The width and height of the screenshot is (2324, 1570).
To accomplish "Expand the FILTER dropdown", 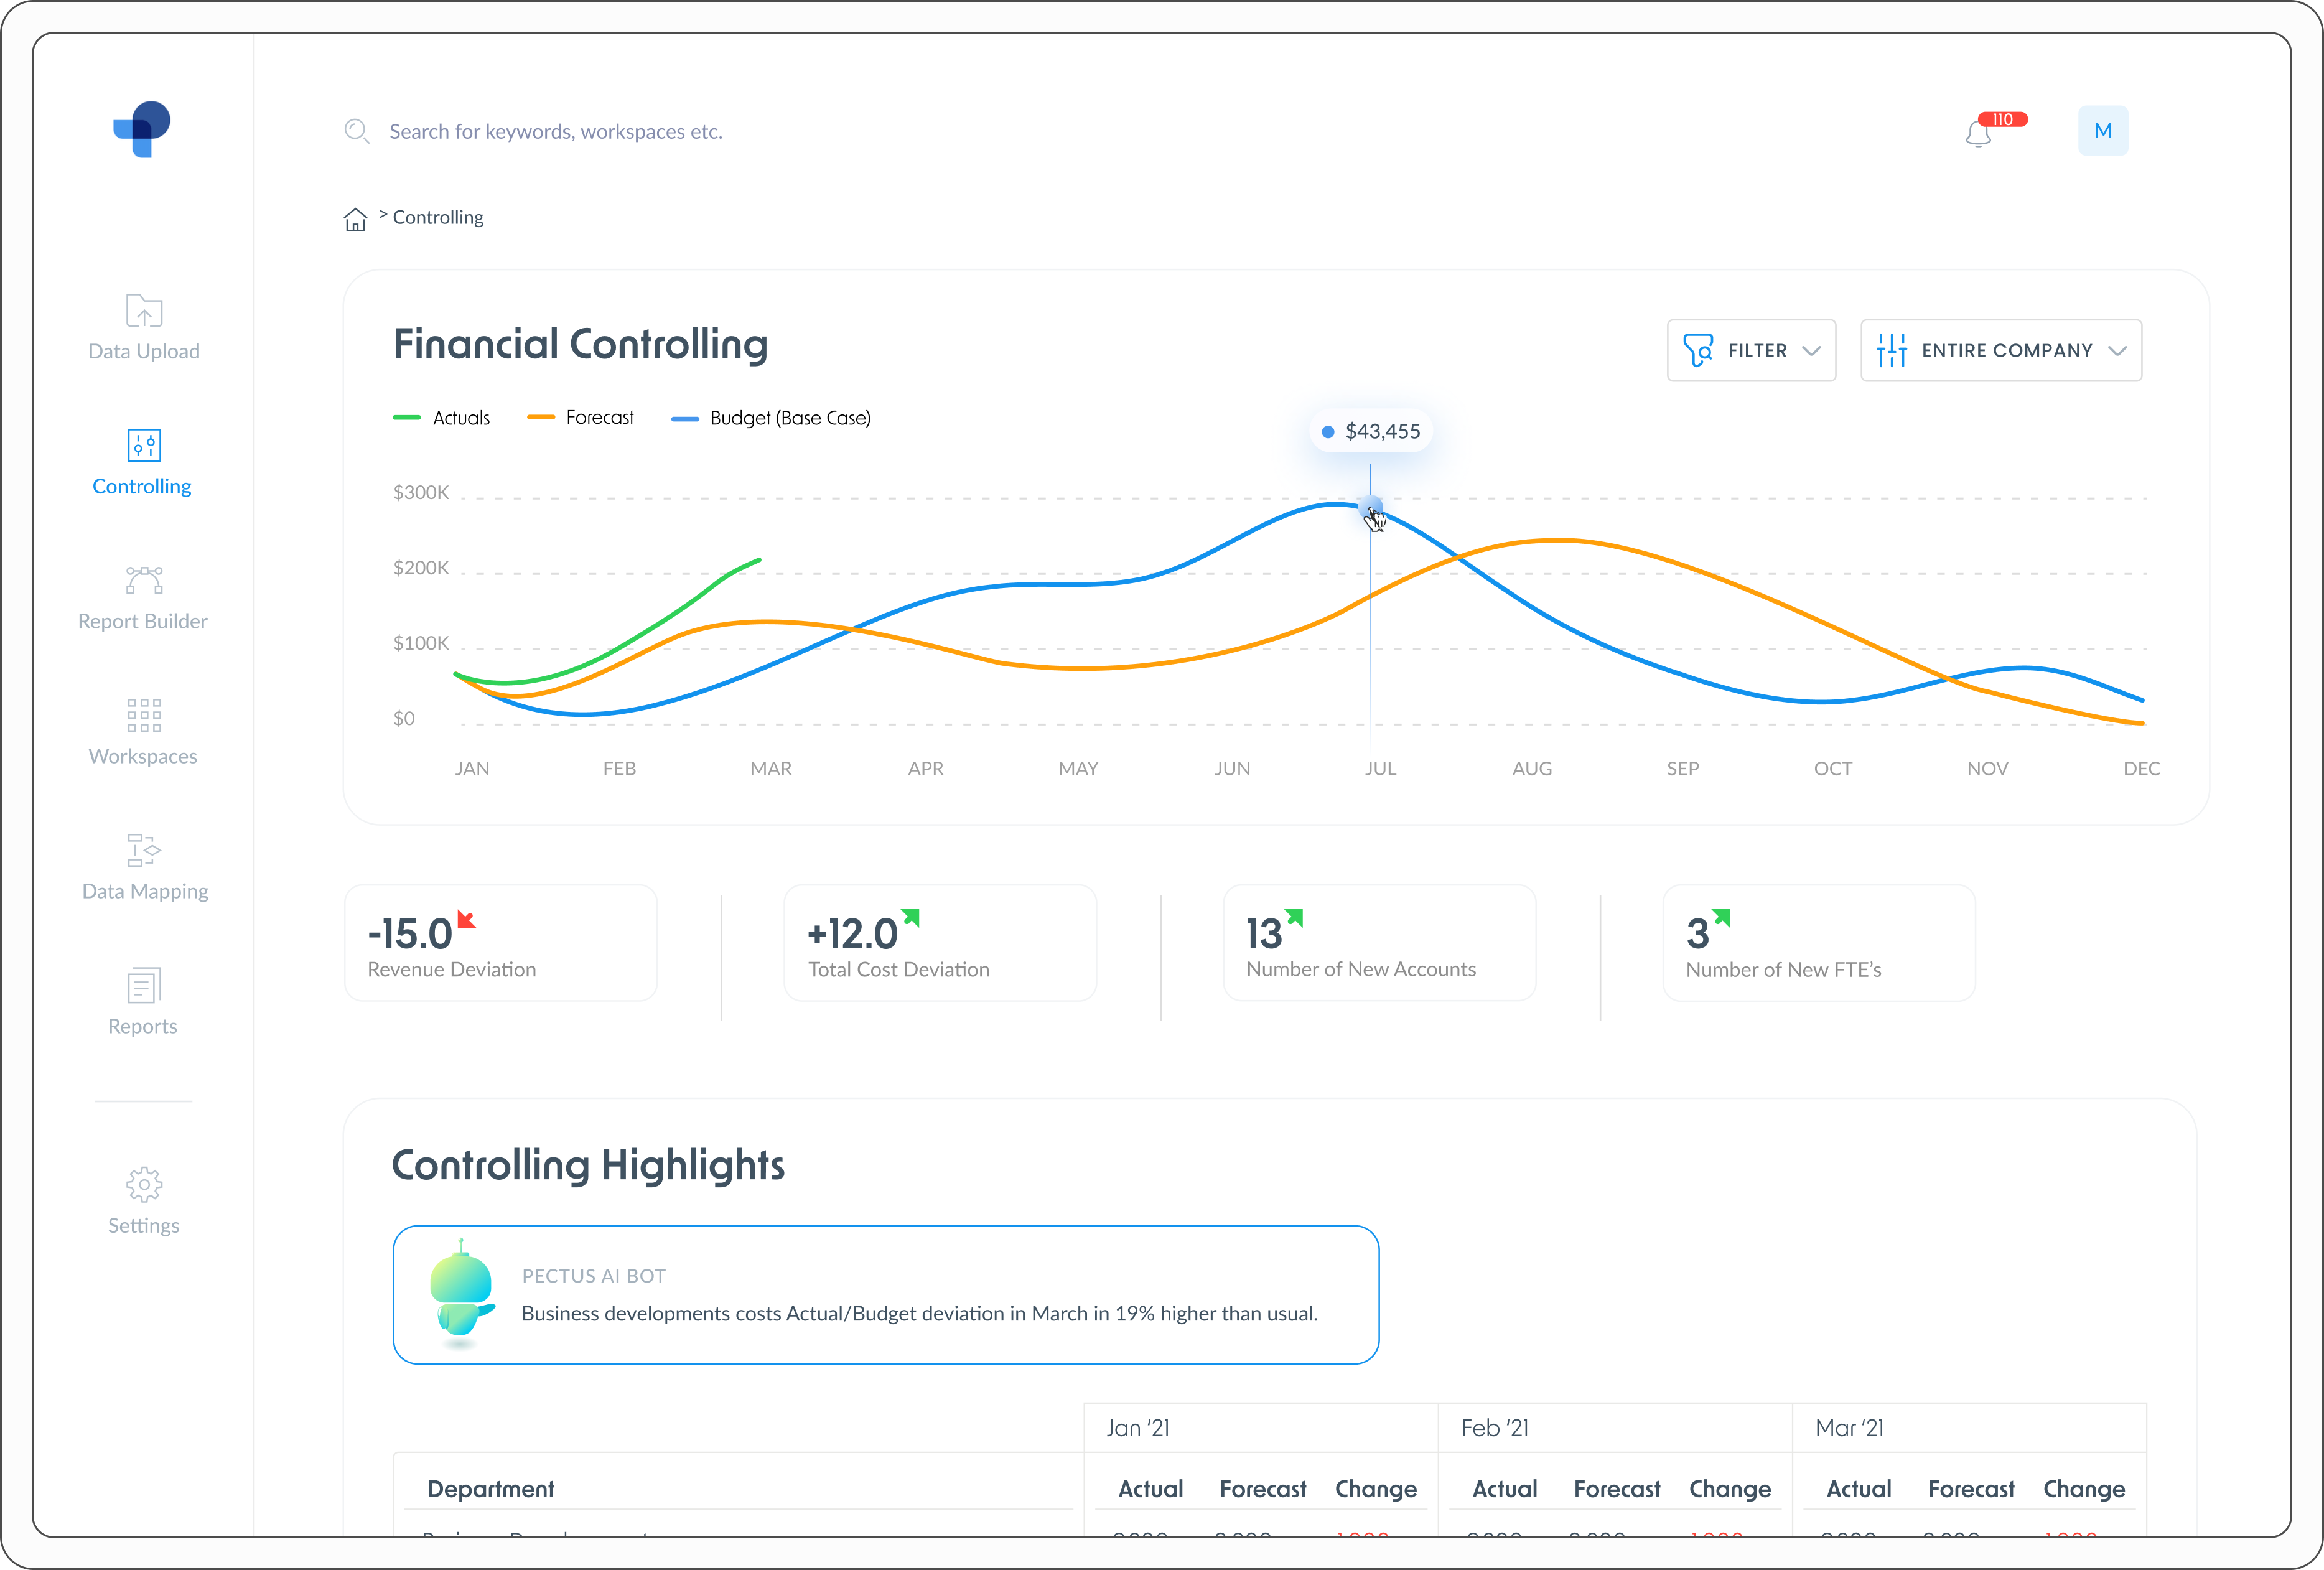I will pos(1751,351).
